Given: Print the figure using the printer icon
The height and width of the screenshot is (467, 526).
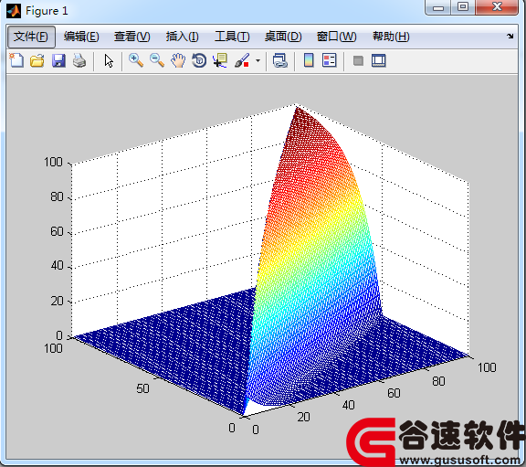Looking at the screenshot, I should tap(79, 60).
